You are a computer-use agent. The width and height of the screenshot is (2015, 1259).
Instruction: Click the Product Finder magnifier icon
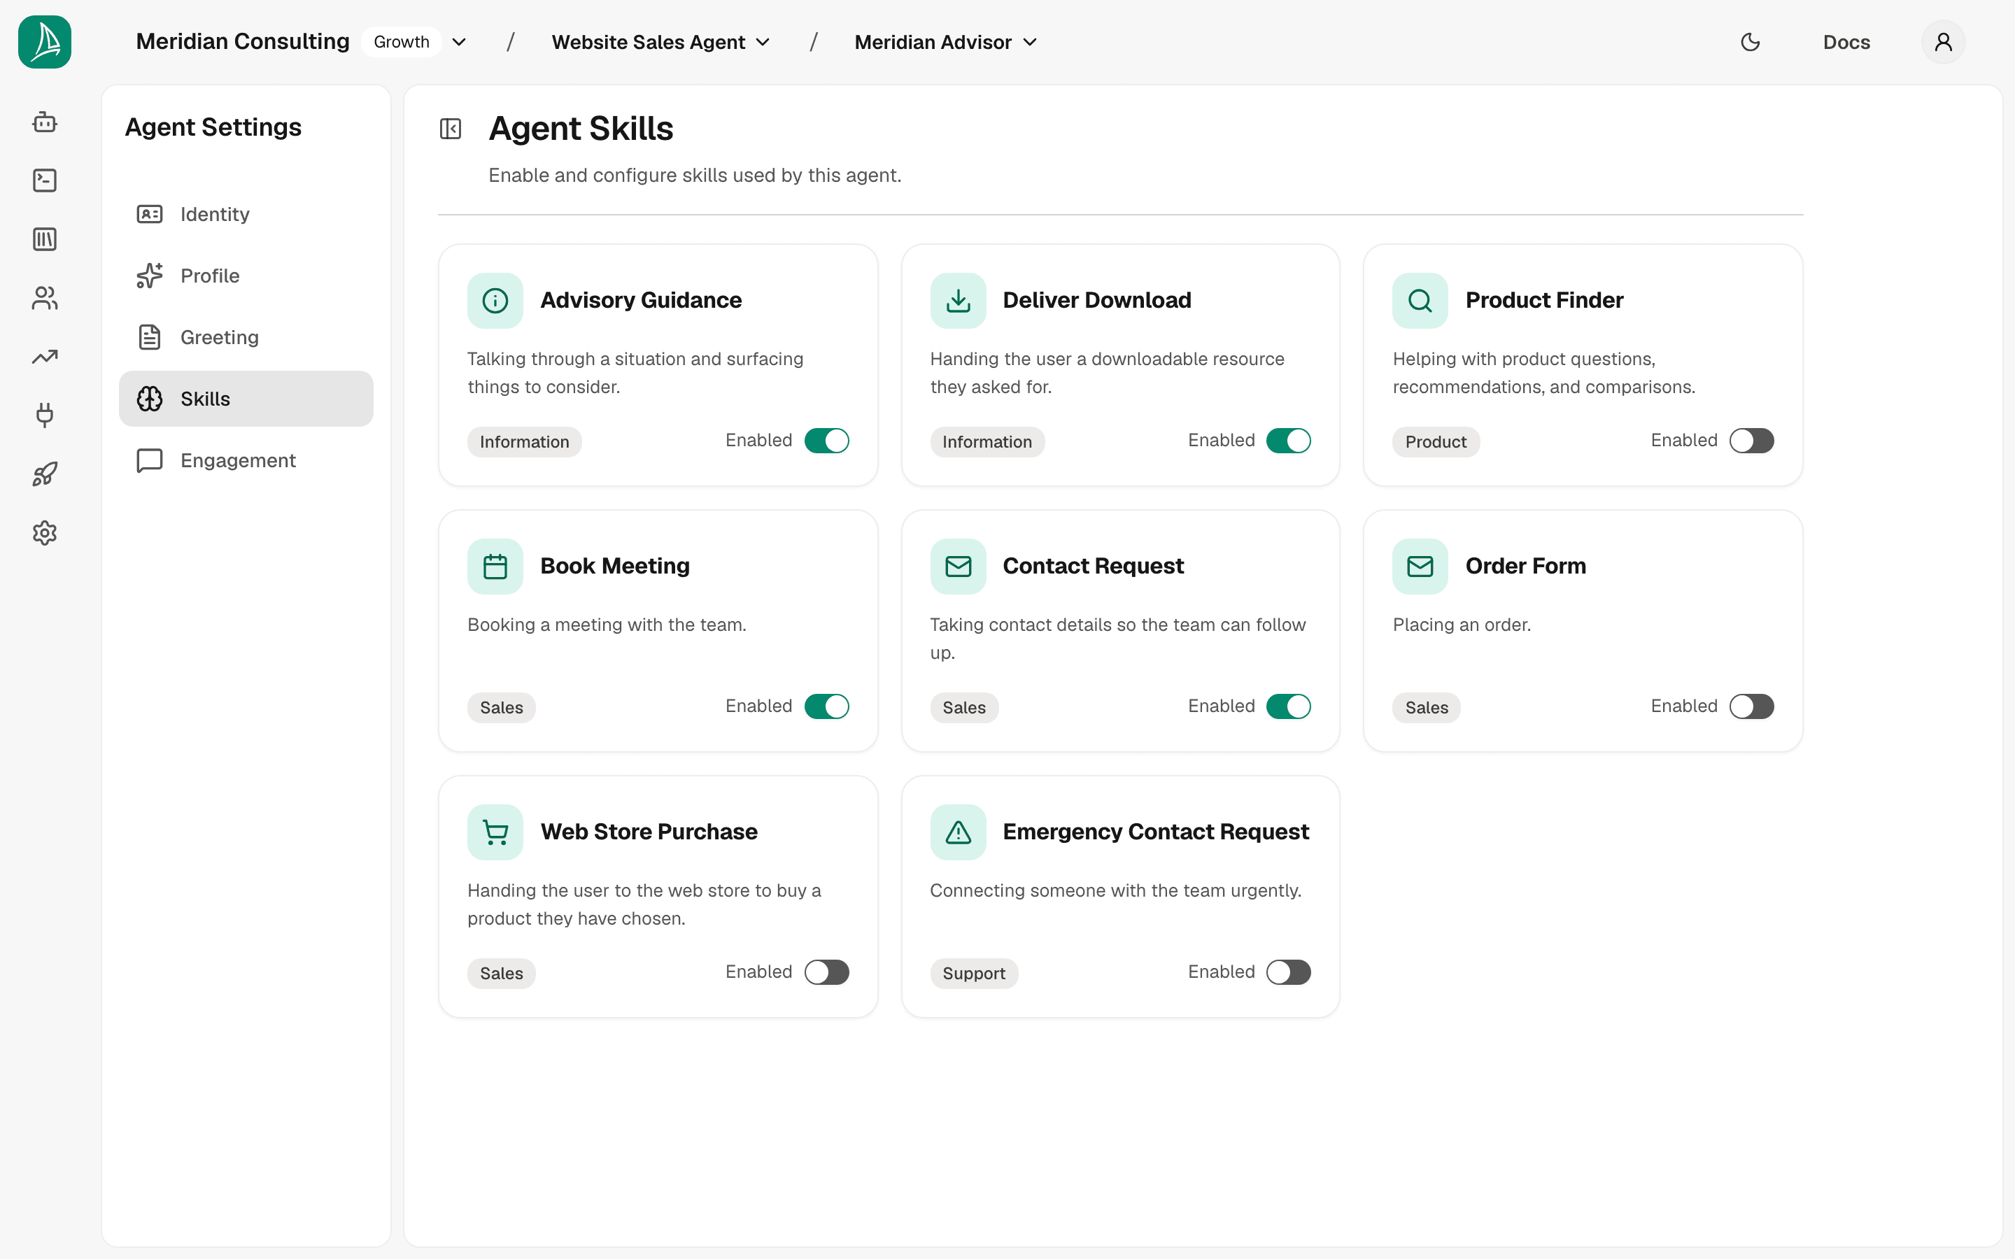coord(1420,301)
